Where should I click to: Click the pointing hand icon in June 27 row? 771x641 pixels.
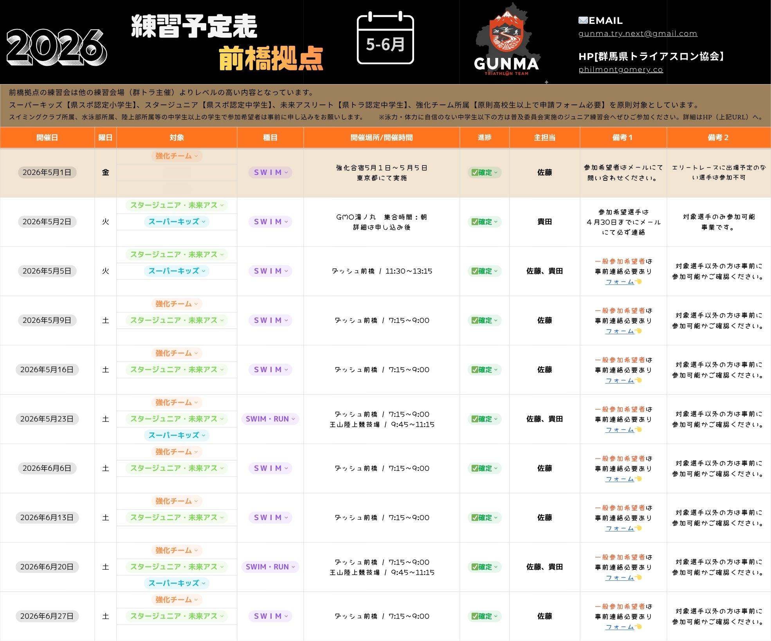(x=638, y=627)
